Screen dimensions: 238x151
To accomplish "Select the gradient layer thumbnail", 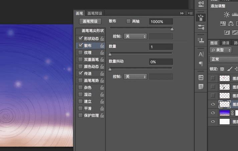I will pyautogui.click(x=225, y=113).
